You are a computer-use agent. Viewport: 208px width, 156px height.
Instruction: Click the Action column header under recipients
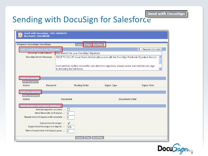coord(26,85)
